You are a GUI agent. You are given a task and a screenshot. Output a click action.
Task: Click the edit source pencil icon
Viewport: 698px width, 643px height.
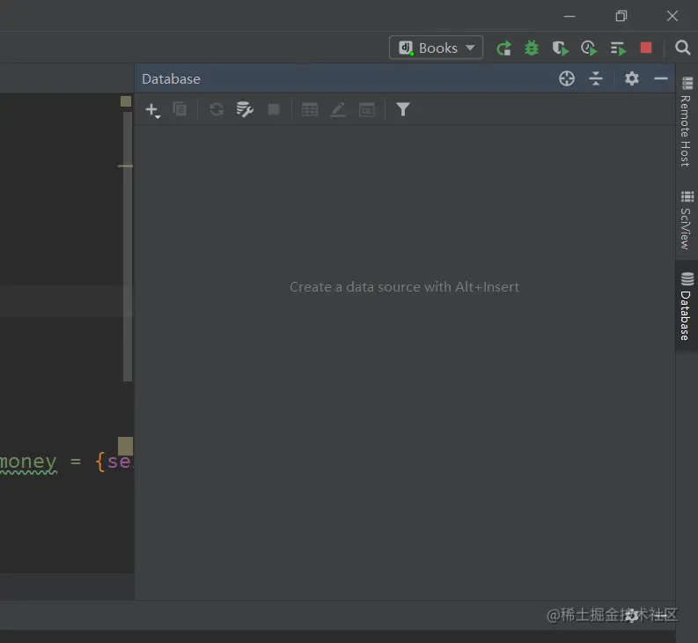pyautogui.click(x=338, y=109)
